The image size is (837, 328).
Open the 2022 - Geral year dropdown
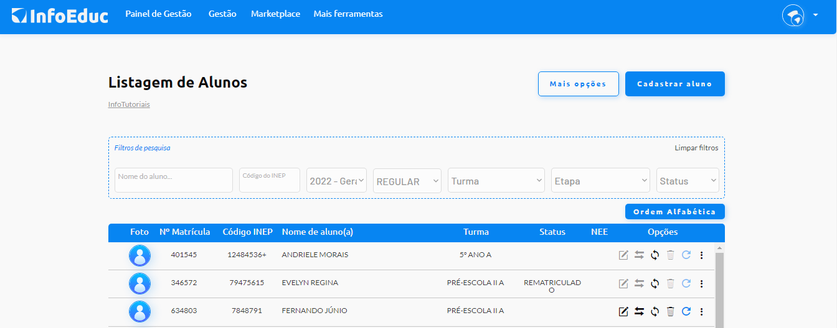336,180
